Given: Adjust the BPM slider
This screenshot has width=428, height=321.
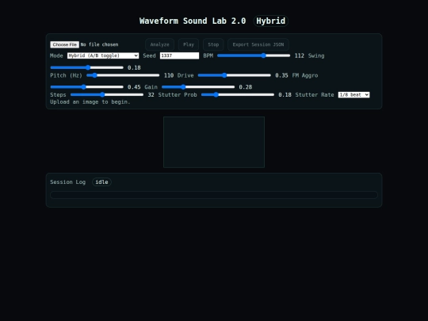Looking at the screenshot, I should click(x=254, y=55).
